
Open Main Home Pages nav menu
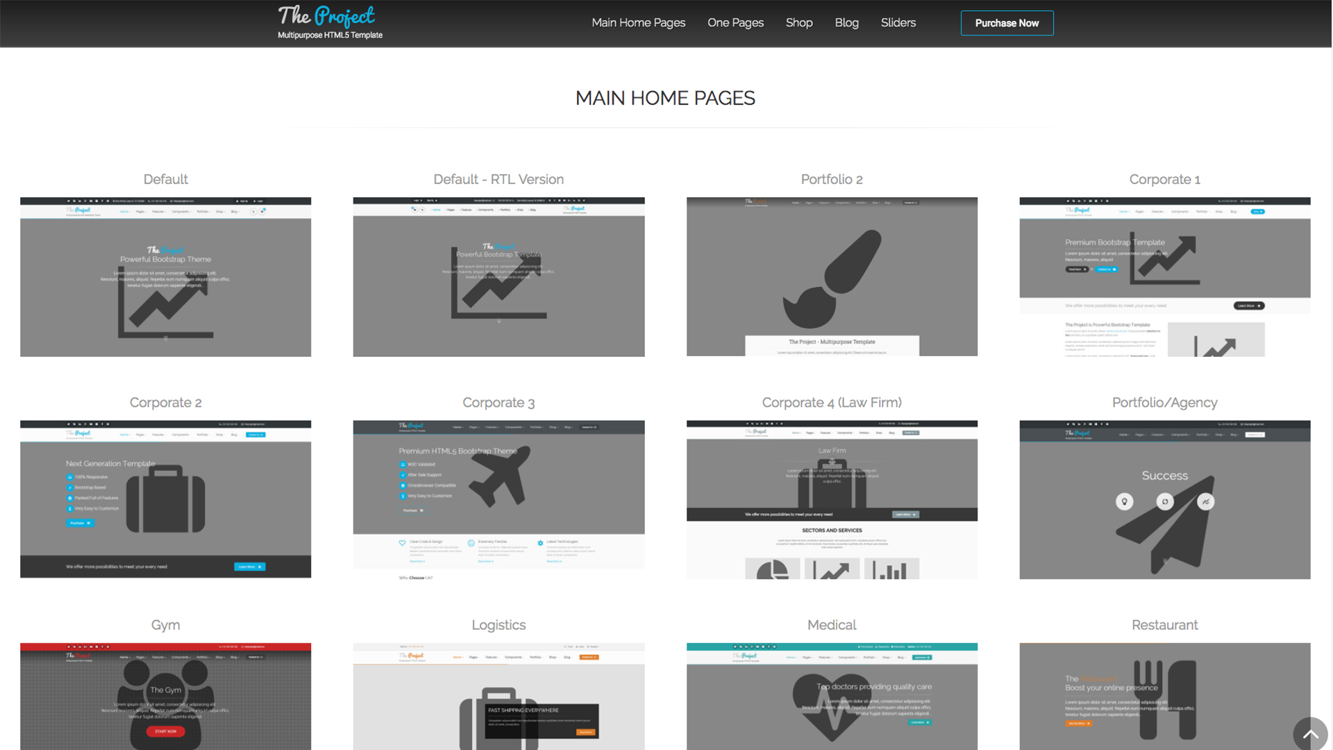point(638,23)
